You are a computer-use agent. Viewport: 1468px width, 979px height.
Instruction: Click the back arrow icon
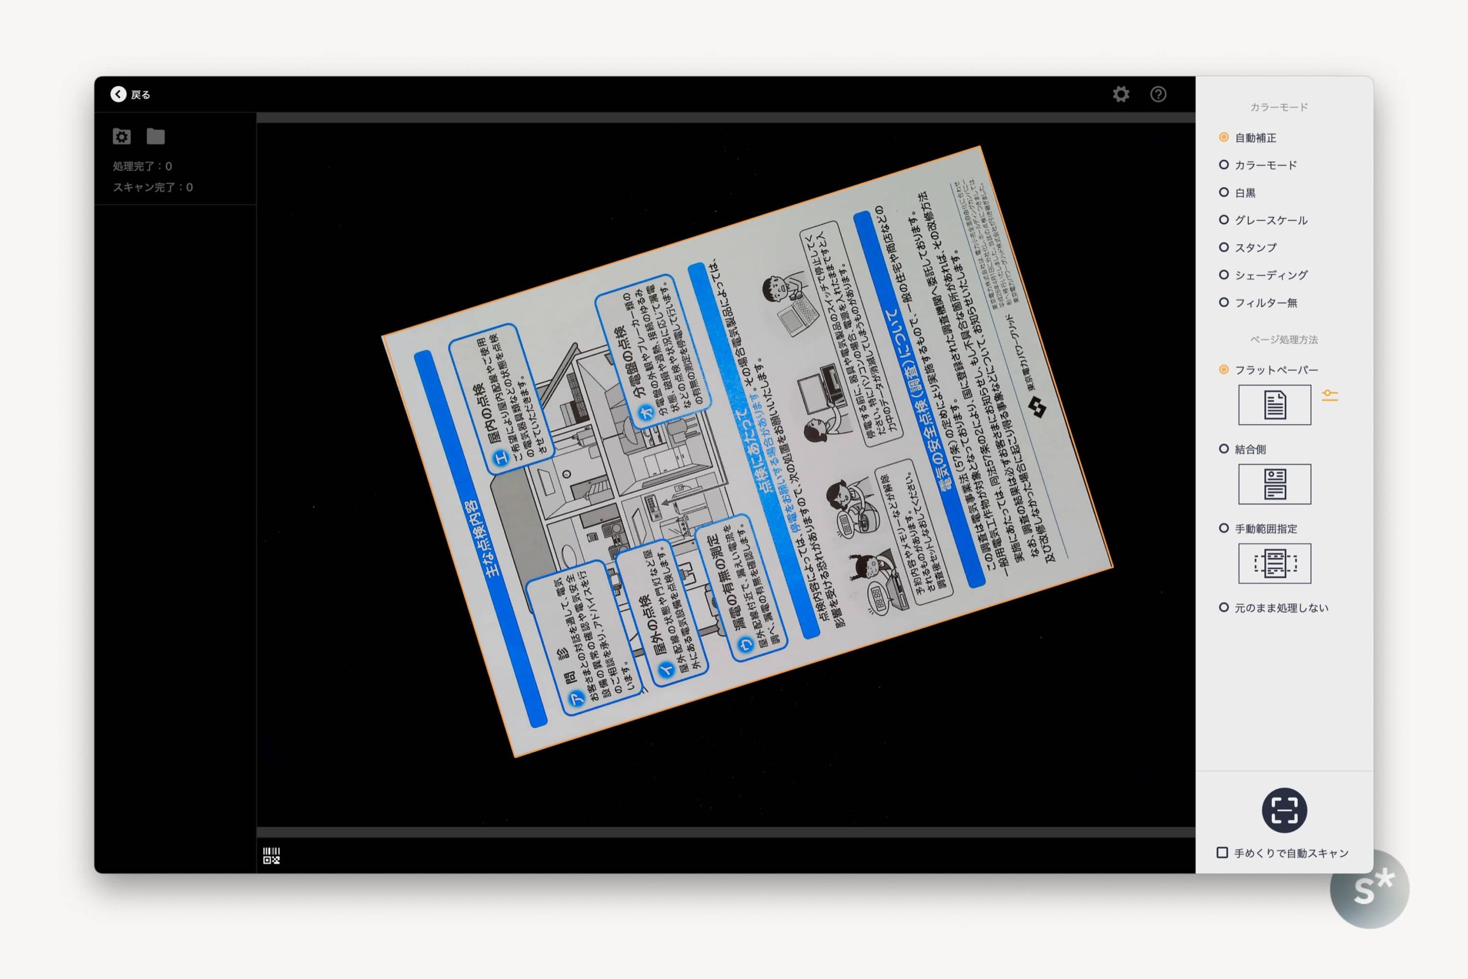point(118,94)
